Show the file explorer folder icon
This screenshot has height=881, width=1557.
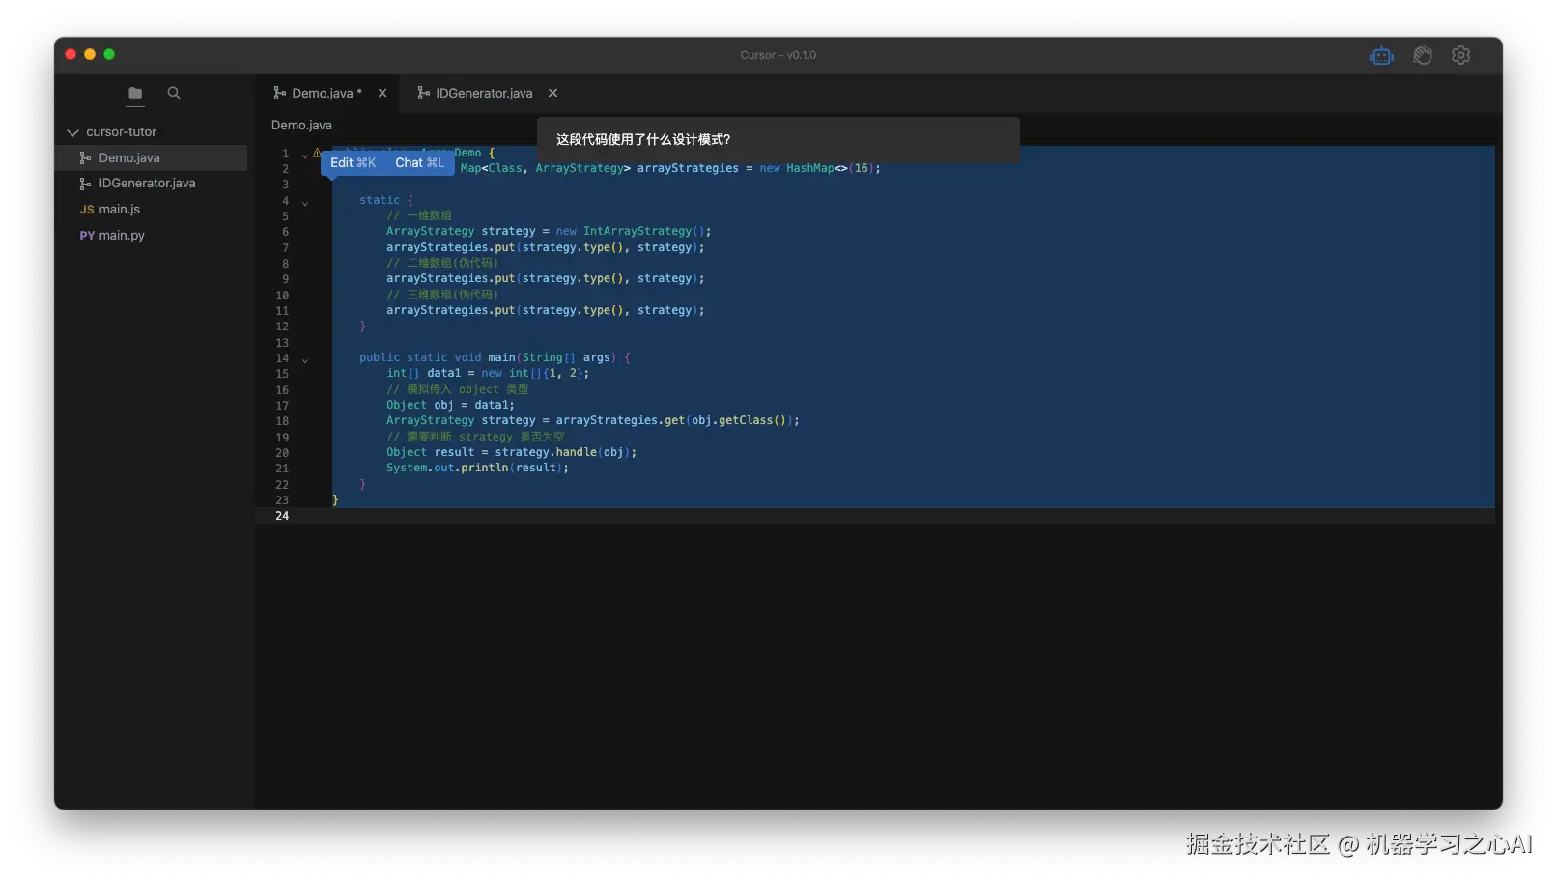(135, 93)
